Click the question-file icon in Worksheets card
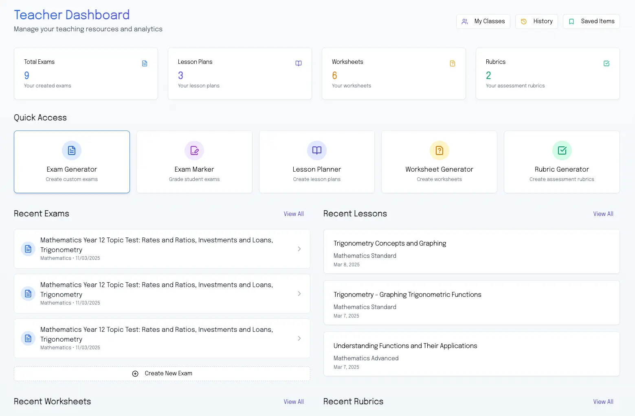This screenshot has height=416, width=635. click(453, 63)
